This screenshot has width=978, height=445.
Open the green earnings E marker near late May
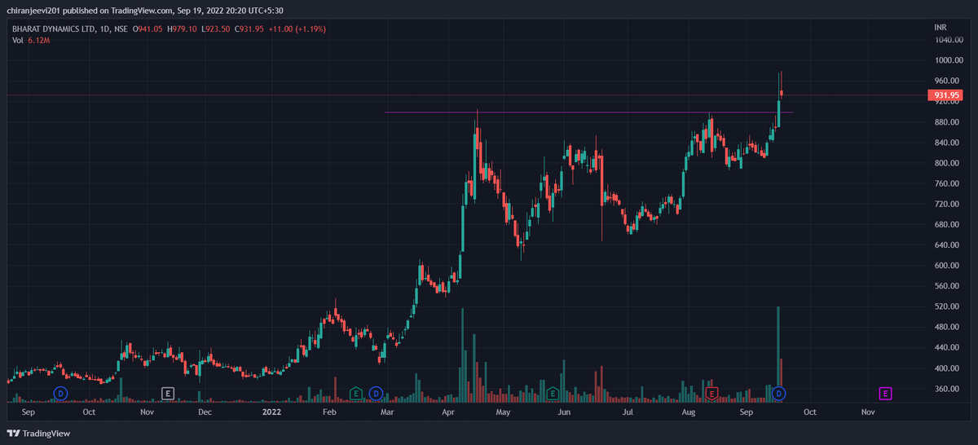(x=553, y=394)
